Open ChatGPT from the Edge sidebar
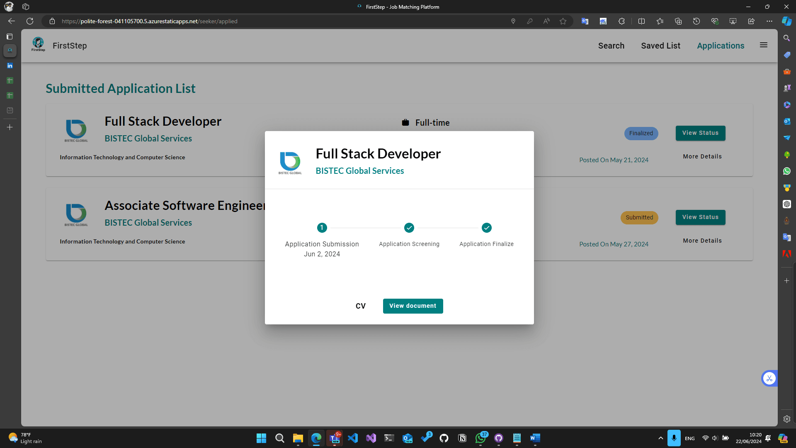This screenshot has width=796, height=448. [787, 204]
